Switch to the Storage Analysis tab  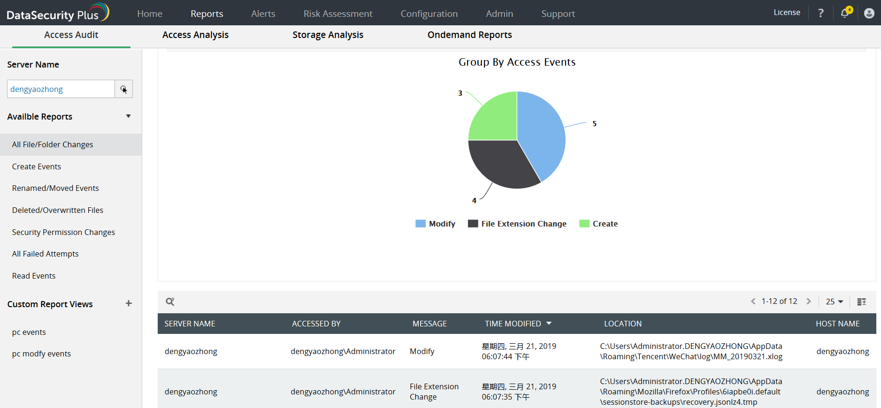pyautogui.click(x=328, y=35)
